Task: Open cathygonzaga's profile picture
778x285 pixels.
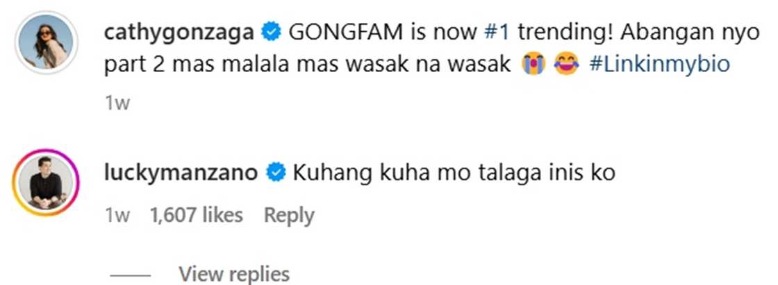Action: (x=44, y=44)
